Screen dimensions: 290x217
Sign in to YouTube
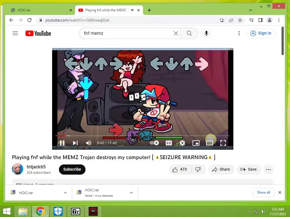point(261,33)
